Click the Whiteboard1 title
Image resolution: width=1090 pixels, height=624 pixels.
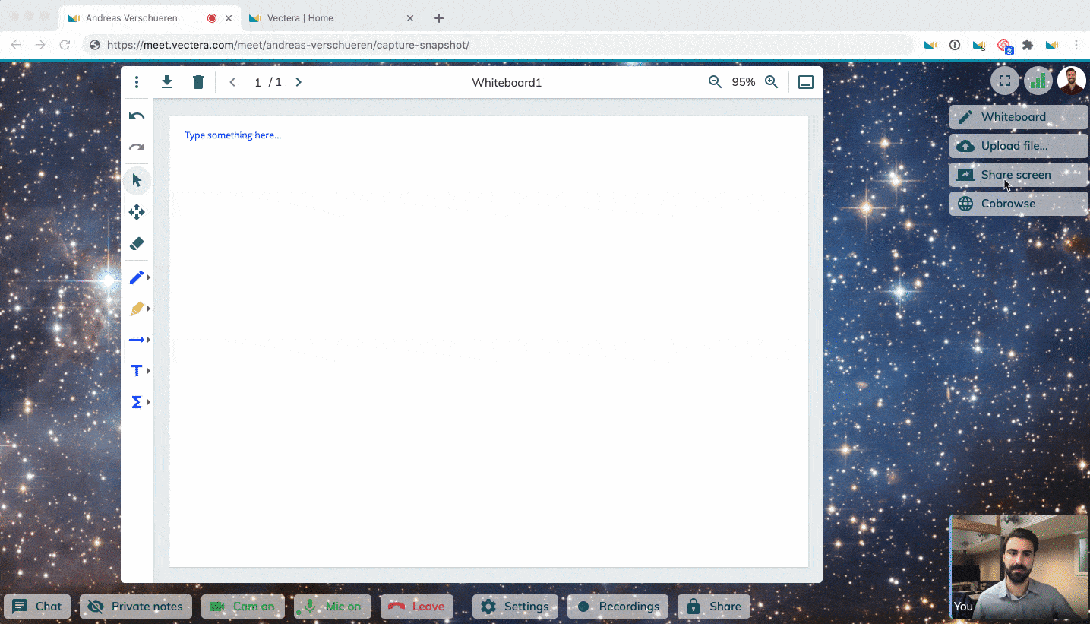(507, 82)
